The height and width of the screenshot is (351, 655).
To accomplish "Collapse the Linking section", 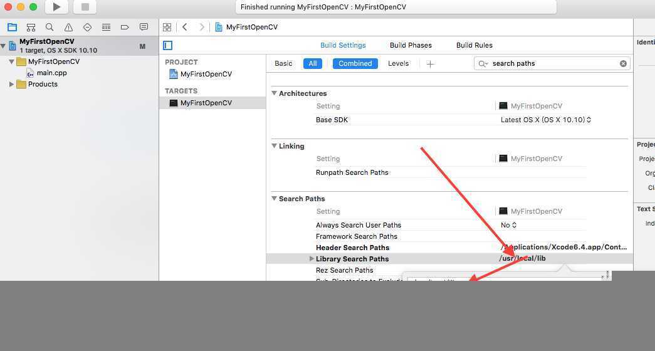I will pos(275,146).
